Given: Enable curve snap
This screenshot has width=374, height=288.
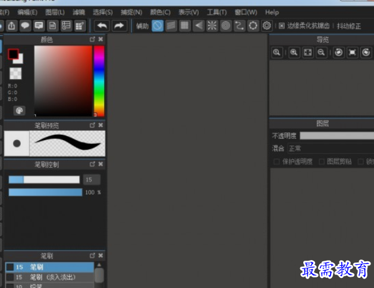Looking at the screenshot, I should tap(239, 26).
